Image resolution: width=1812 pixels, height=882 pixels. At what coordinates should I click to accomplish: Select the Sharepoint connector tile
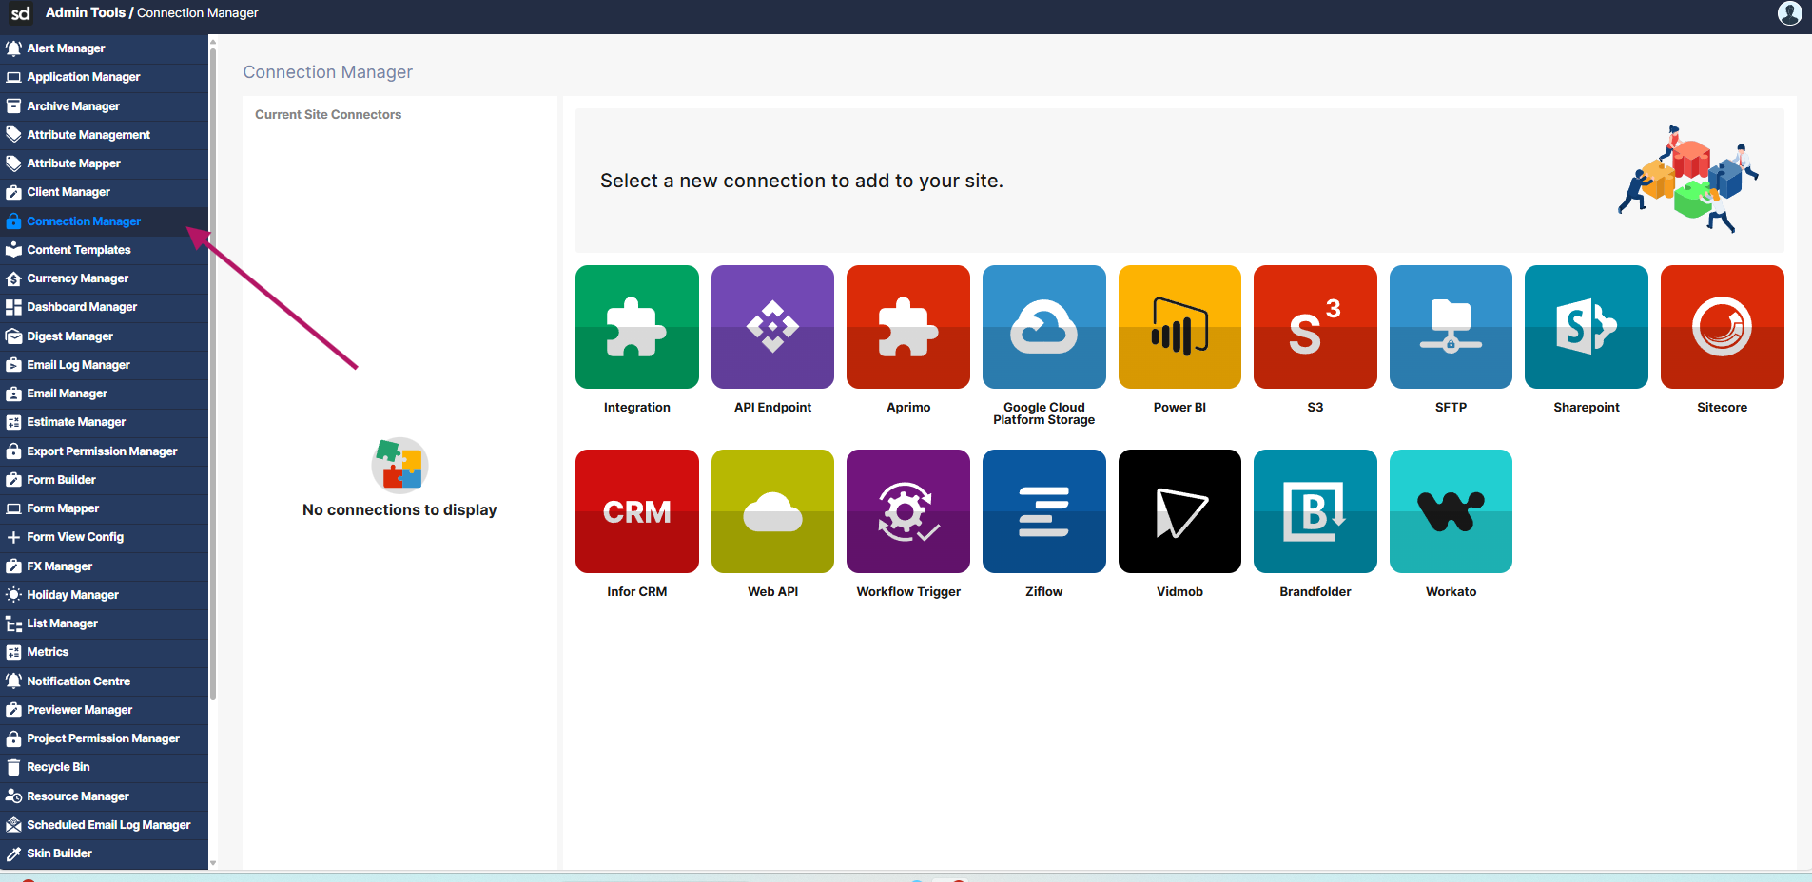click(1587, 327)
